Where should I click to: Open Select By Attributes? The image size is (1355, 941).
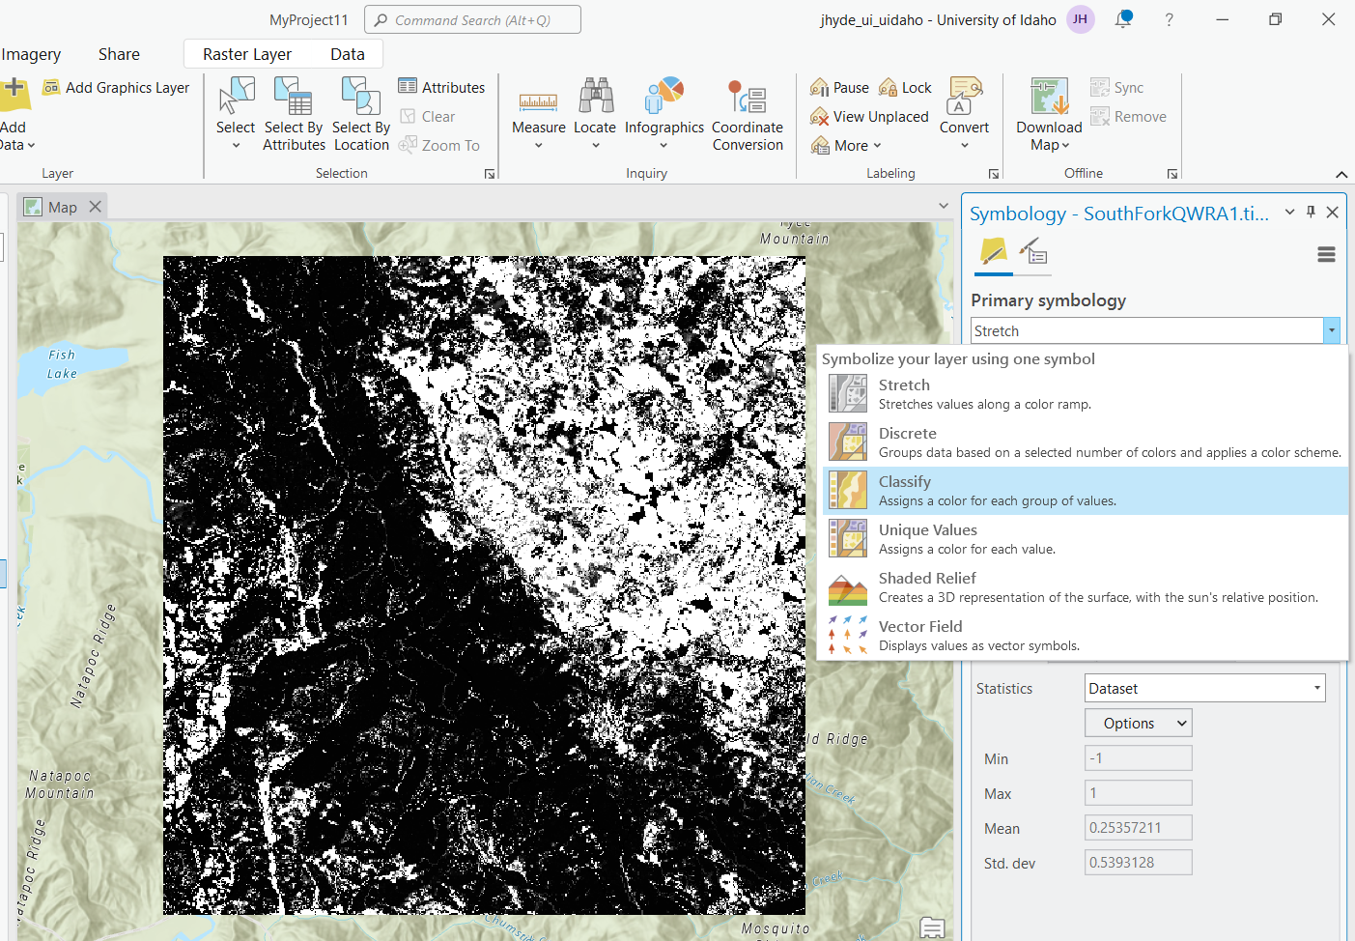(294, 114)
